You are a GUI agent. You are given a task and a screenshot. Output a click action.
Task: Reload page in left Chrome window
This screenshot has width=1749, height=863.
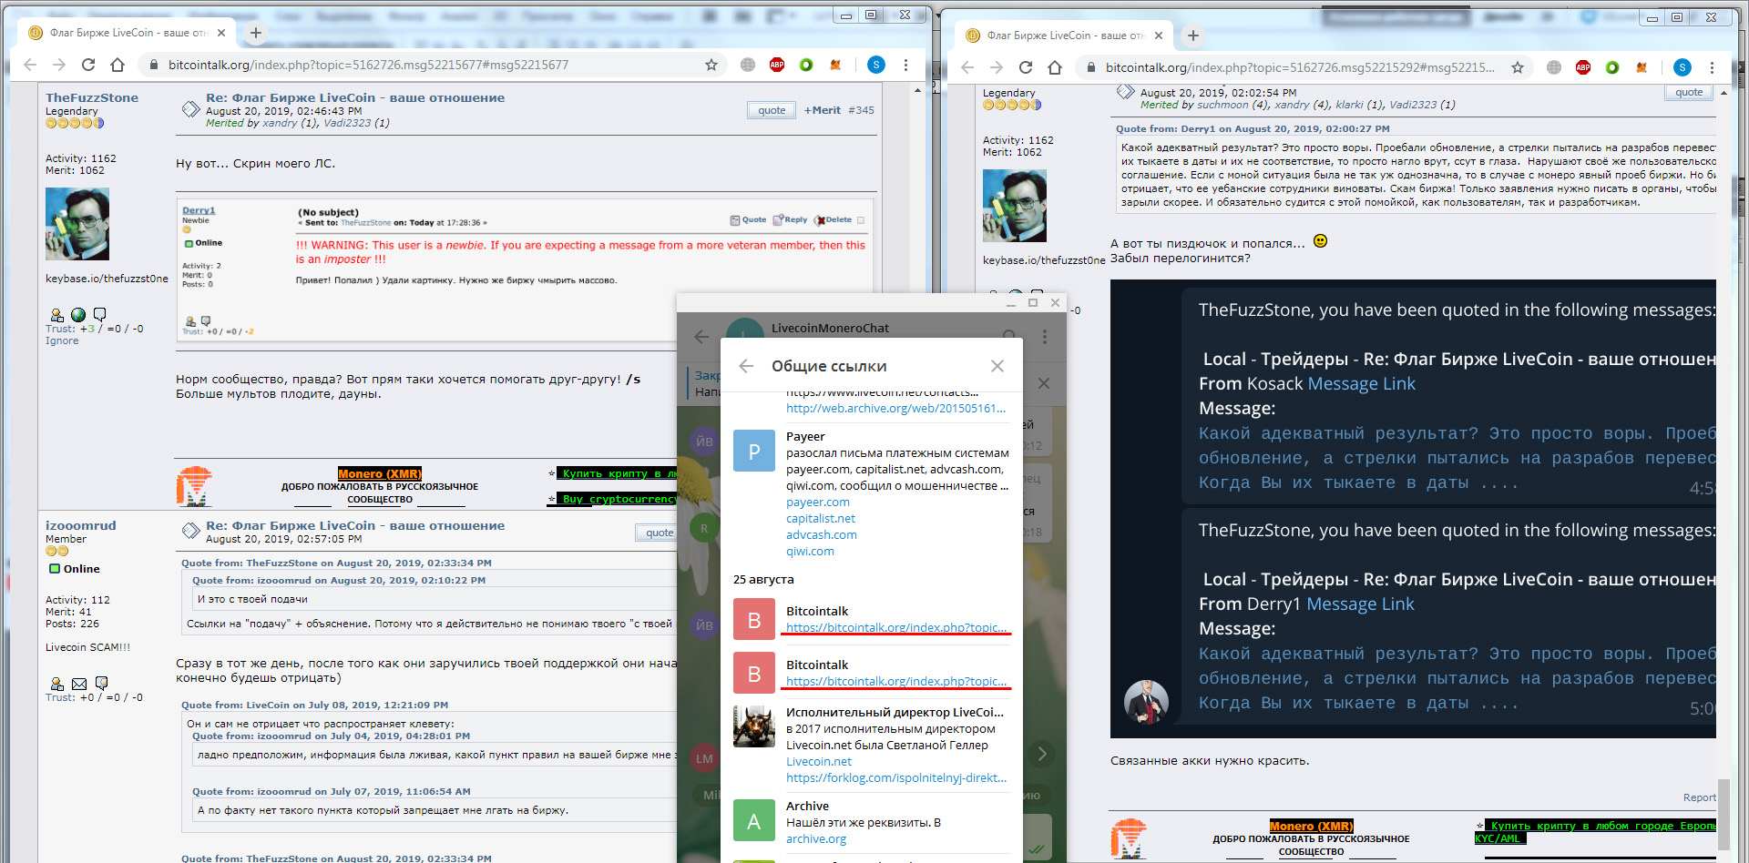coord(88,65)
